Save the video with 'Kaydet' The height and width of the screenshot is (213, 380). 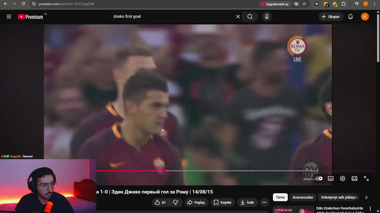223,202
